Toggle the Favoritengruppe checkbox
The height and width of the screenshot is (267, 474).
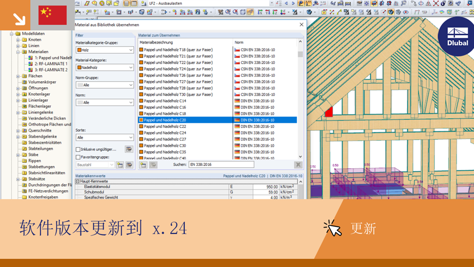[x=78, y=157]
